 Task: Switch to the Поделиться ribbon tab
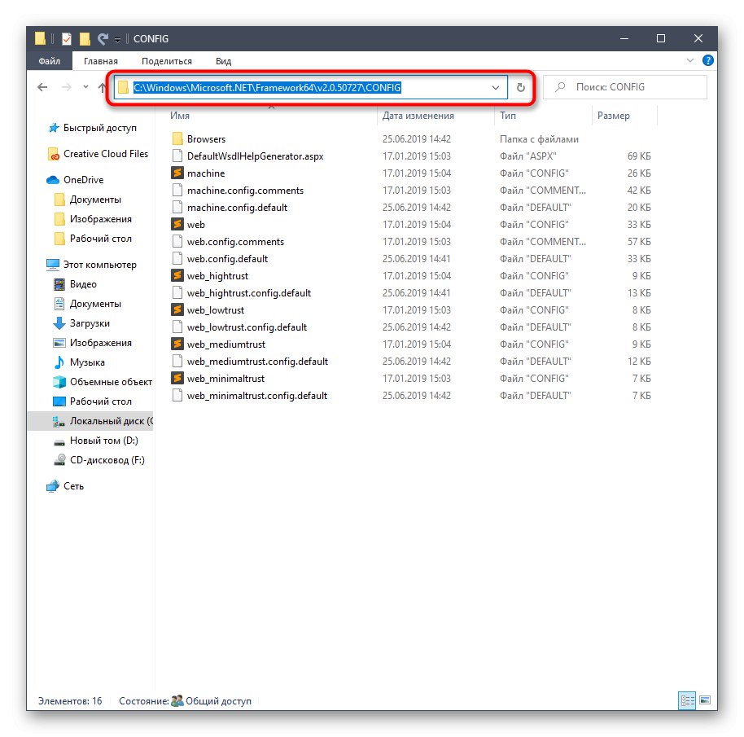167,61
